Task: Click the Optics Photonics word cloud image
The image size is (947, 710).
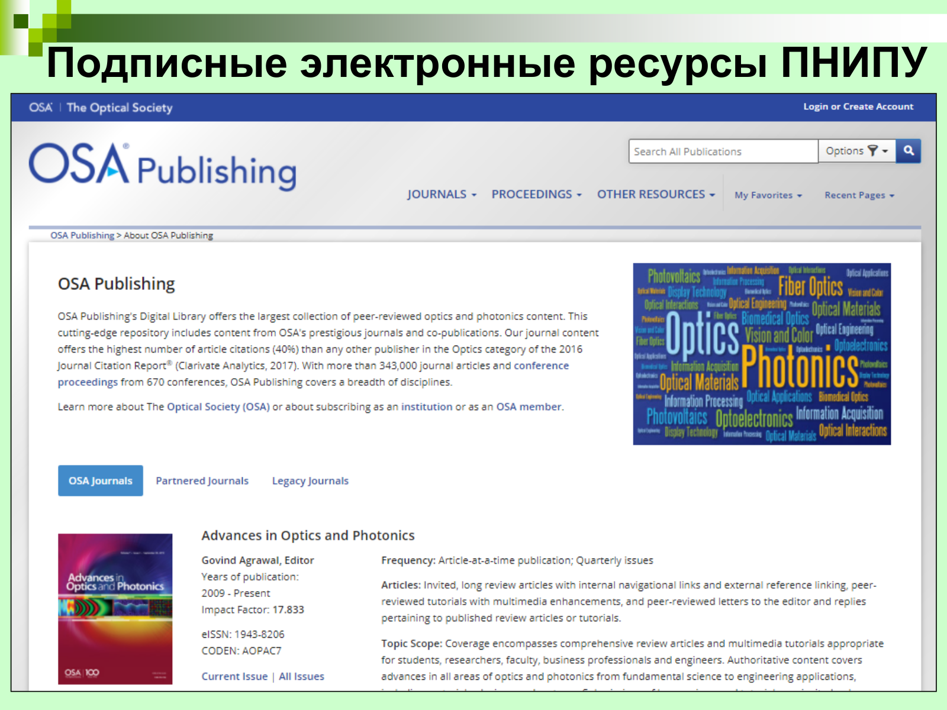Action: pyautogui.click(x=762, y=354)
